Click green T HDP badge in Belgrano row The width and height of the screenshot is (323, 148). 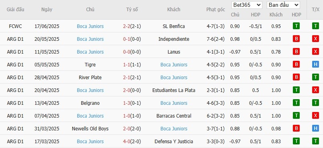pyautogui.click(x=296, y=103)
